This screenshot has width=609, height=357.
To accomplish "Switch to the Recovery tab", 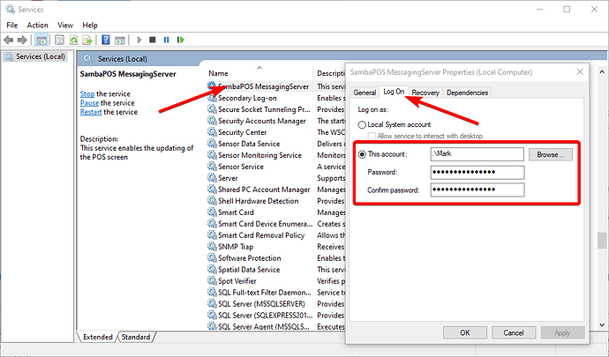I will point(425,93).
